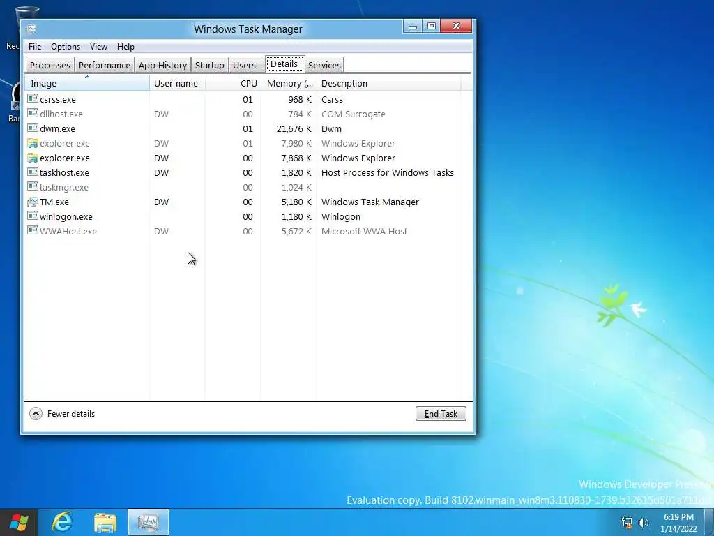
Task: Switch to the Processes tab
Action: tap(50, 65)
